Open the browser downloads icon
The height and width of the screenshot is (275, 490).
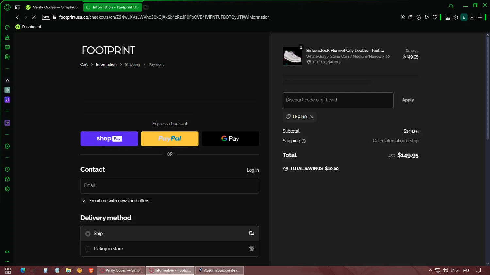[472, 17]
